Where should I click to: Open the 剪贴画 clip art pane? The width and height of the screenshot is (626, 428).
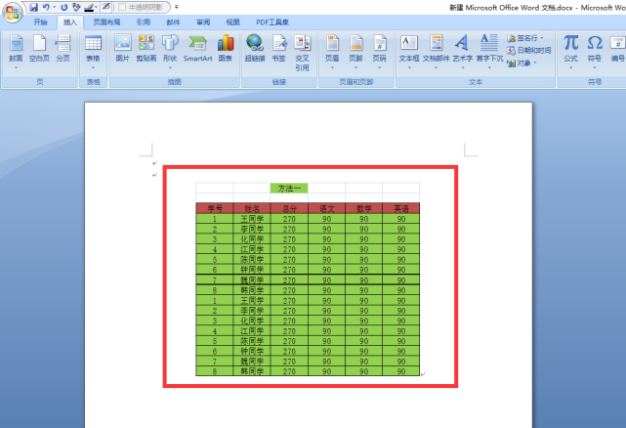(x=146, y=49)
